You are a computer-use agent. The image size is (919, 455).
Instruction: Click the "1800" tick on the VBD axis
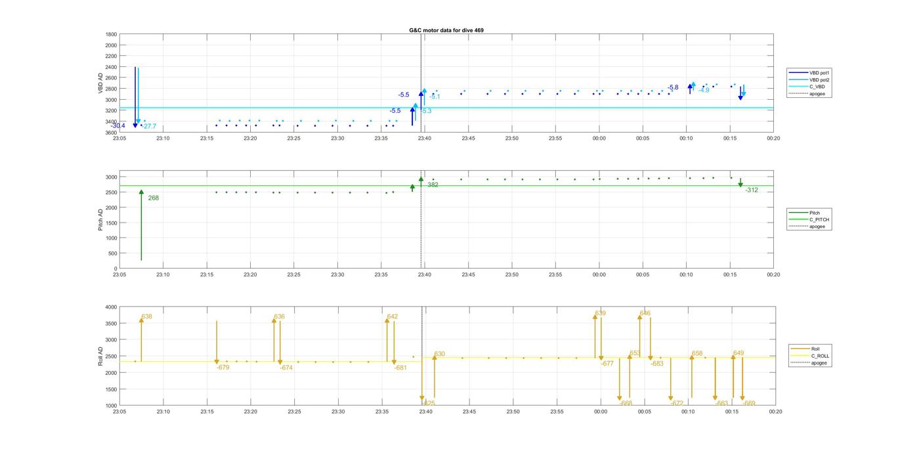click(x=111, y=34)
